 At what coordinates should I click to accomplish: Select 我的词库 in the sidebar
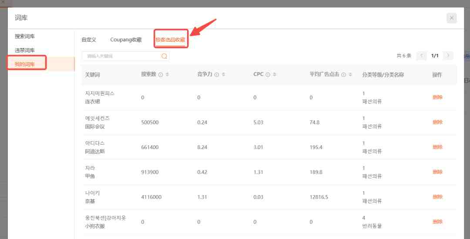(24, 64)
